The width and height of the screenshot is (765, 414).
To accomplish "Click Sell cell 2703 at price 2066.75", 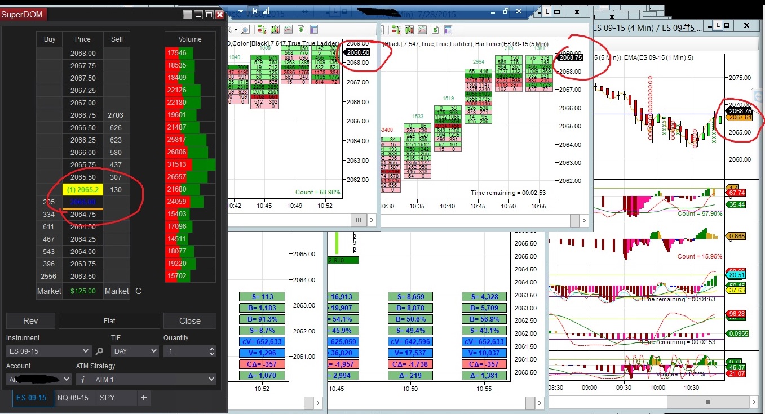I will [117, 115].
